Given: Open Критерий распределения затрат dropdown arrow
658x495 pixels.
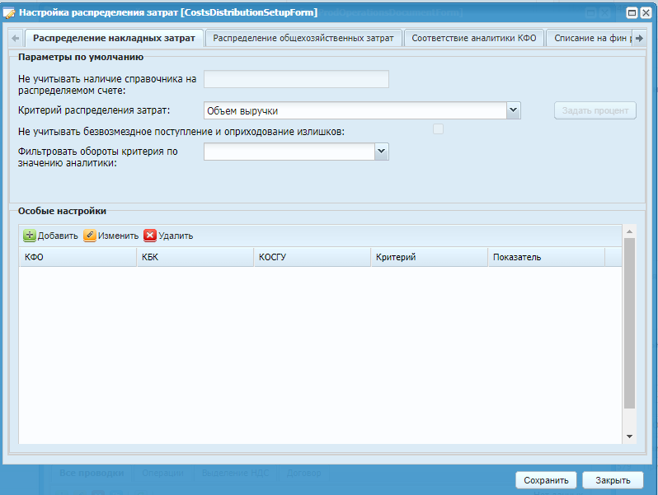Looking at the screenshot, I should point(513,110).
